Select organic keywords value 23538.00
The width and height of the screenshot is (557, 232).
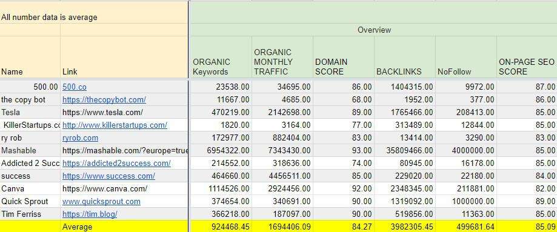point(221,87)
